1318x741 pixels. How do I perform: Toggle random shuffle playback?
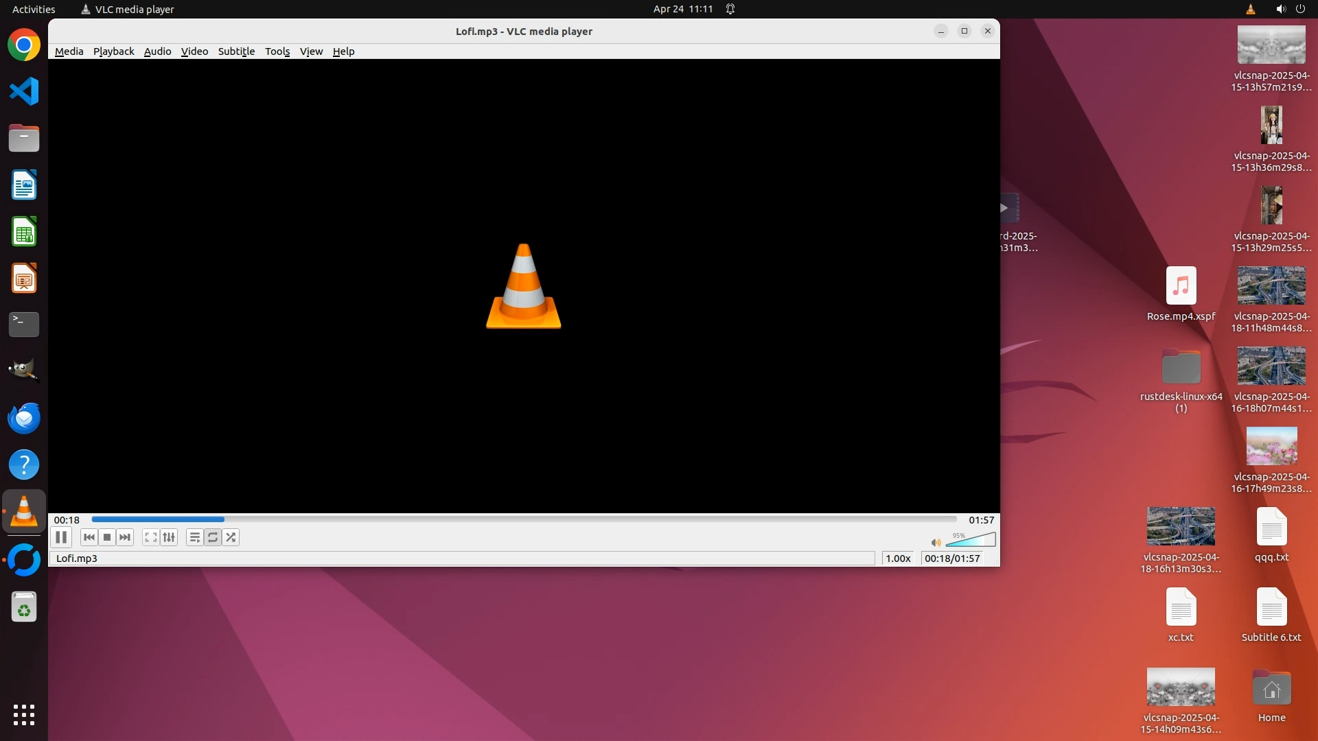(x=231, y=537)
